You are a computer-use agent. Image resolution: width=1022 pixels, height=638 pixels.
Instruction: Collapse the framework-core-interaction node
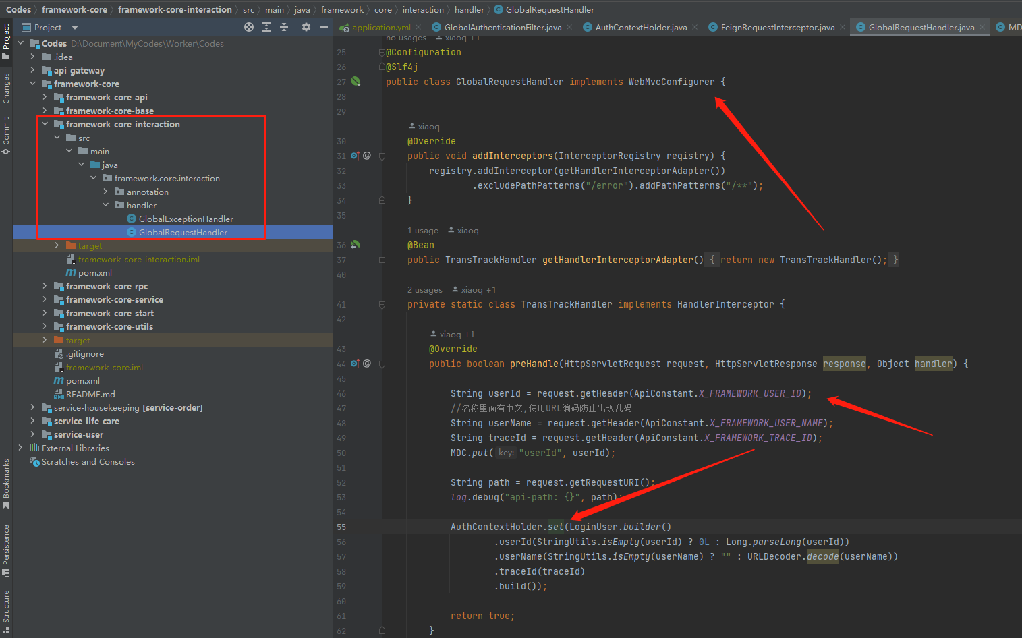[x=45, y=124]
